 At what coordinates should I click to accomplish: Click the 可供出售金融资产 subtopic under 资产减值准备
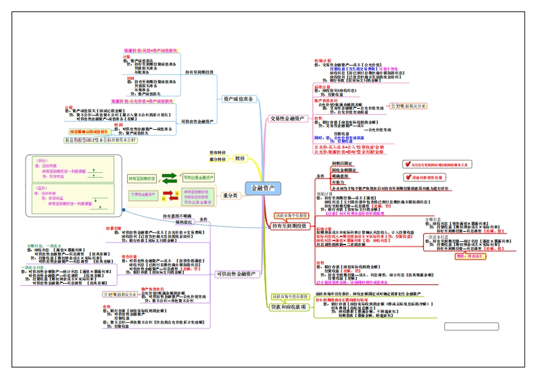197,122
